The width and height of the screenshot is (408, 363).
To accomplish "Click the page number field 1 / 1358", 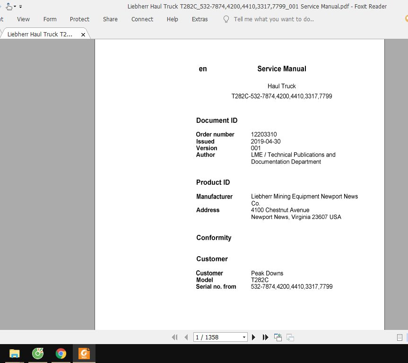I will [x=217, y=337].
